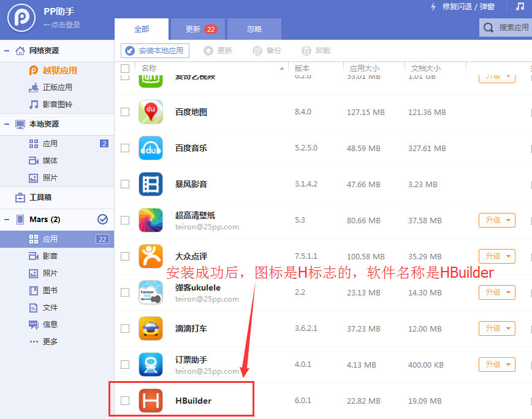This screenshot has height=419, width=532.
Task: Open the 暴风影音 app icon
Action: [151, 184]
